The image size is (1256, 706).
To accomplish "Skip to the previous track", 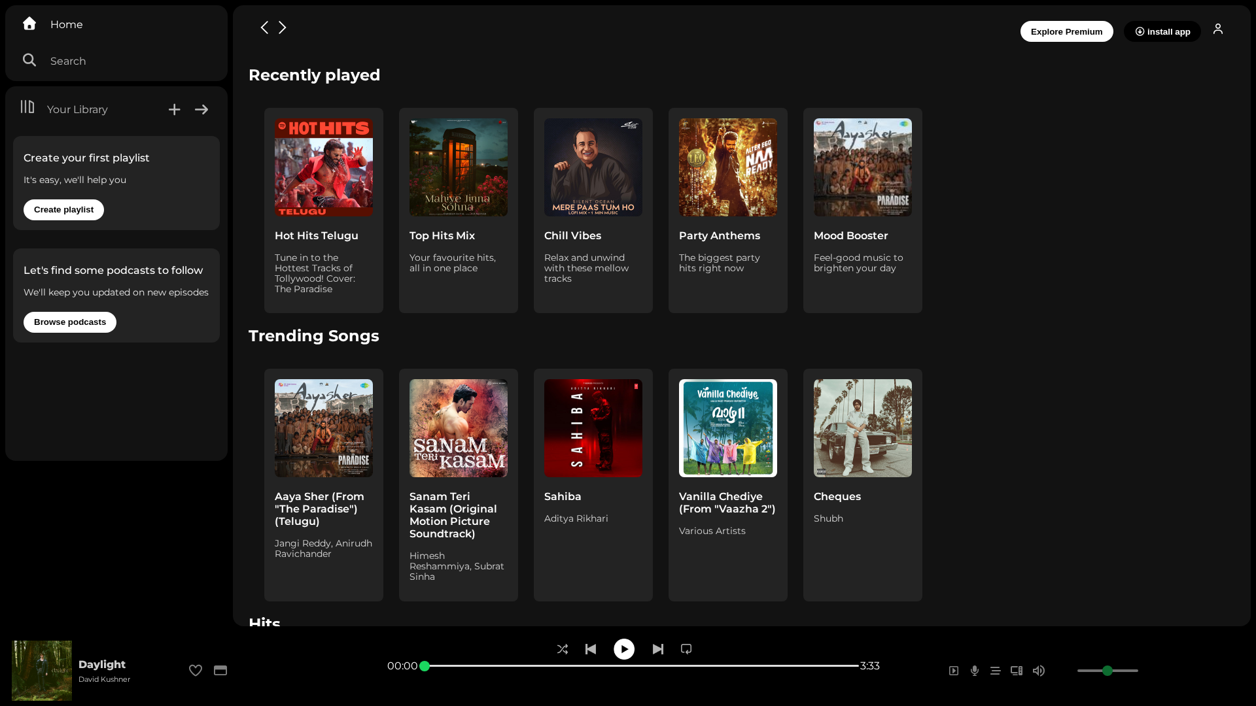I will coord(591,649).
